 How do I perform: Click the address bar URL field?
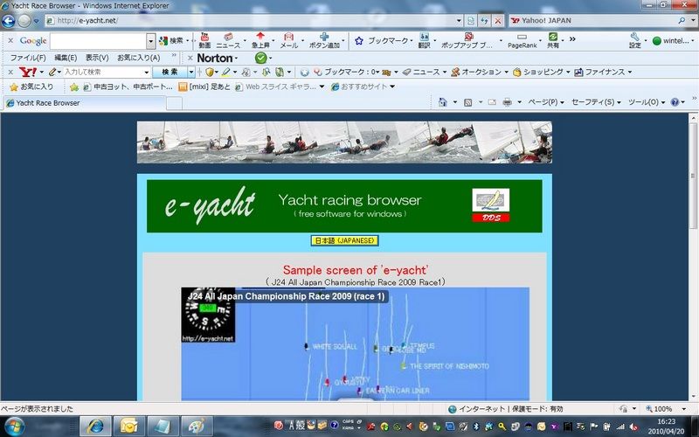[x=252, y=20]
